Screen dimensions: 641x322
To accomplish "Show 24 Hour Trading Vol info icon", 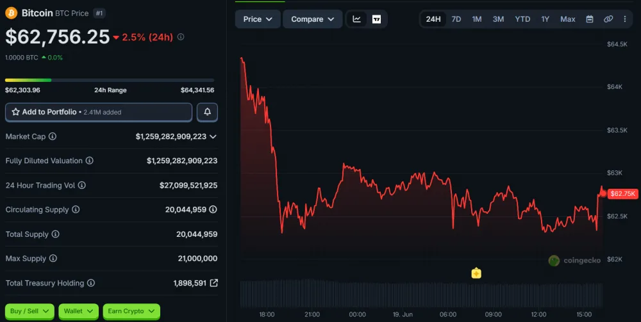I will 82,185.
